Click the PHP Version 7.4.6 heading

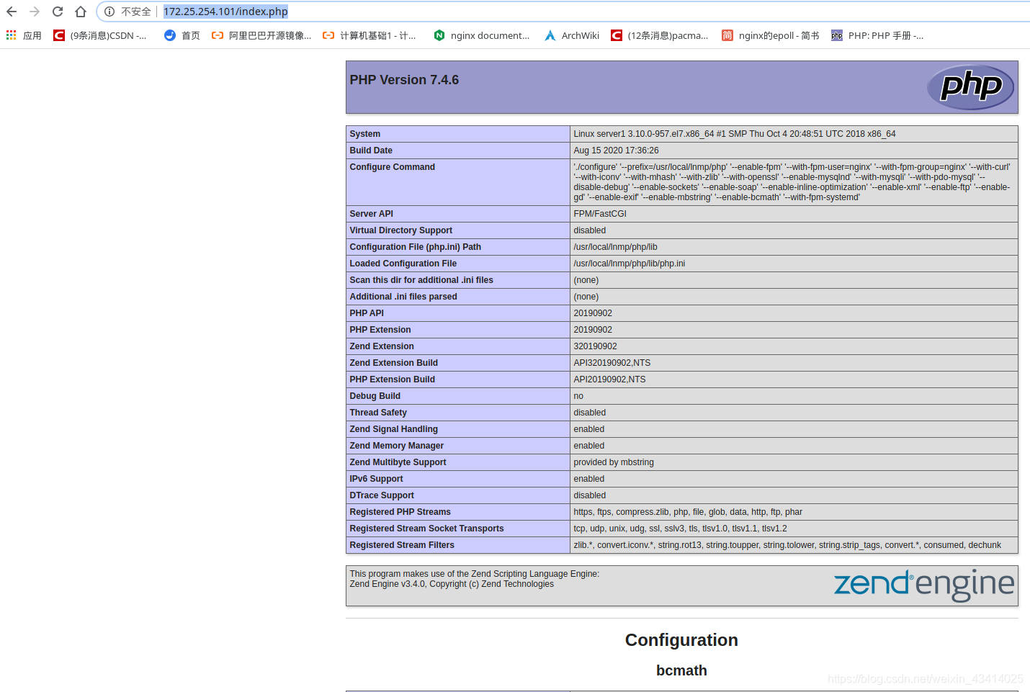(404, 80)
